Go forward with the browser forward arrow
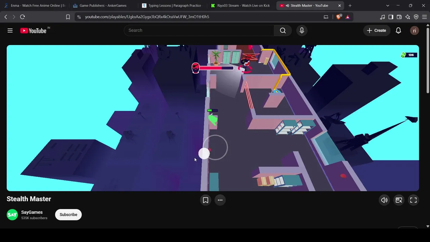 (14, 17)
